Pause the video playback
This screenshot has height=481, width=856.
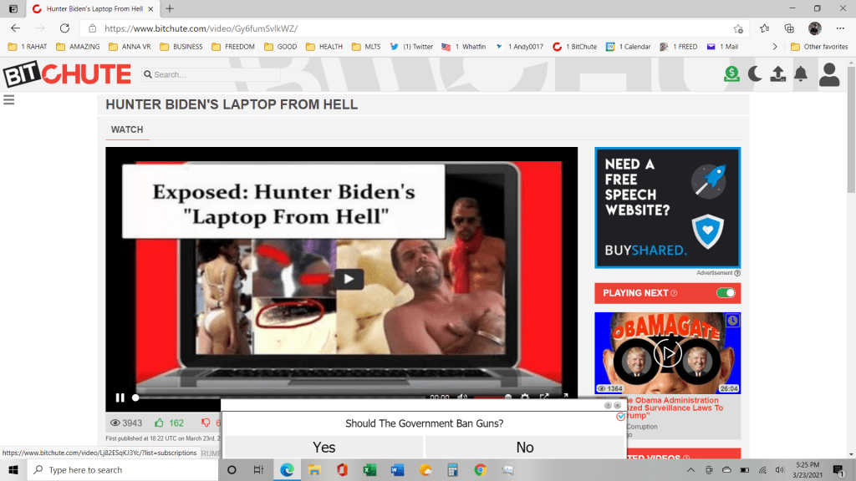(x=120, y=398)
